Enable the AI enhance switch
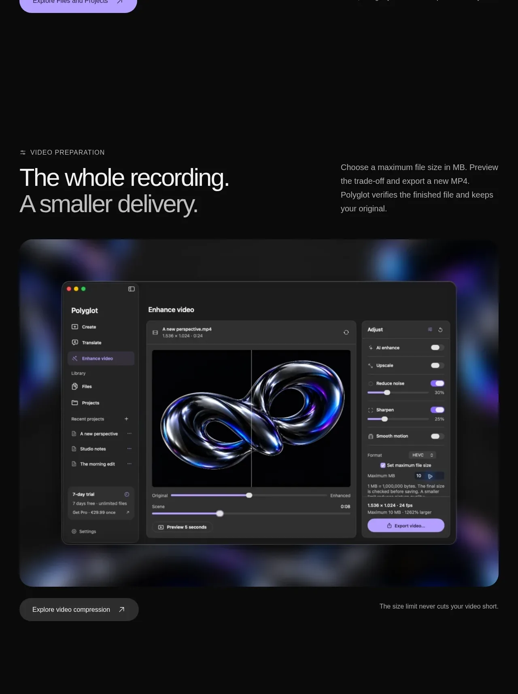518x694 pixels. coord(437,347)
